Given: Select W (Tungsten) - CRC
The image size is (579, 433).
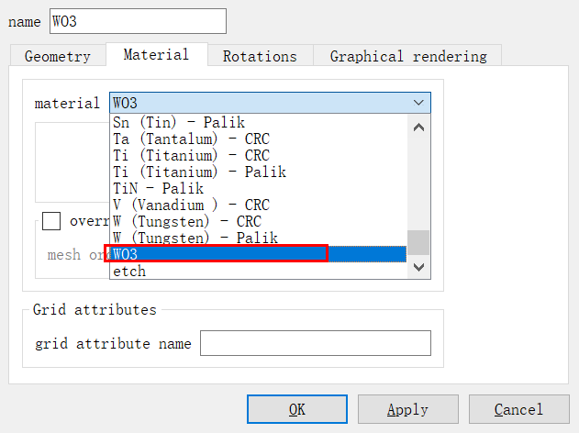Looking at the screenshot, I should pyautogui.click(x=259, y=221).
